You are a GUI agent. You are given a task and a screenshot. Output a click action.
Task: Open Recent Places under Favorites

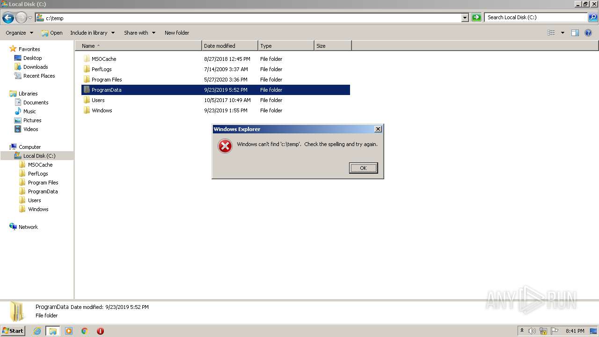39,76
